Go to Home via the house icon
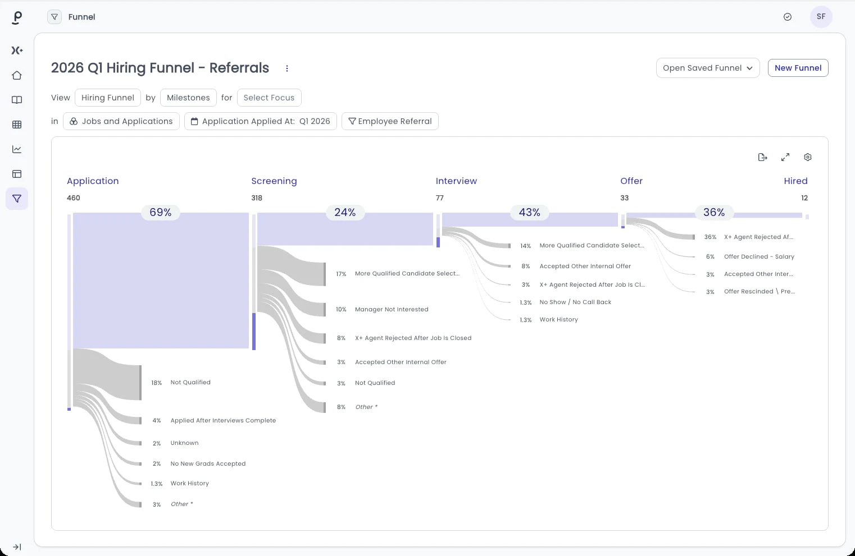The width and height of the screenshot is (855, 556). coord(17,75)
